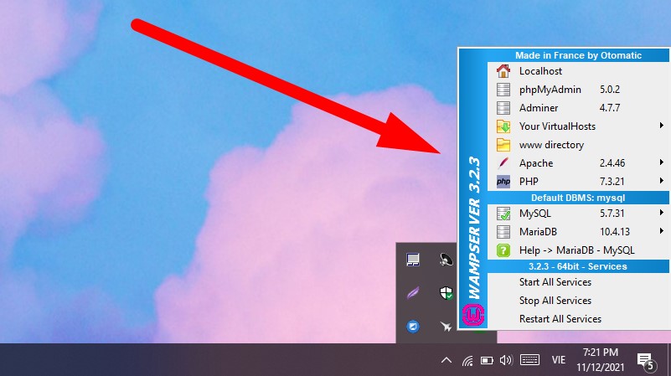Screen dimensions: 671x376
Task: Click the battery status icon
Action: pyautogui.click(x=487, y=361)
